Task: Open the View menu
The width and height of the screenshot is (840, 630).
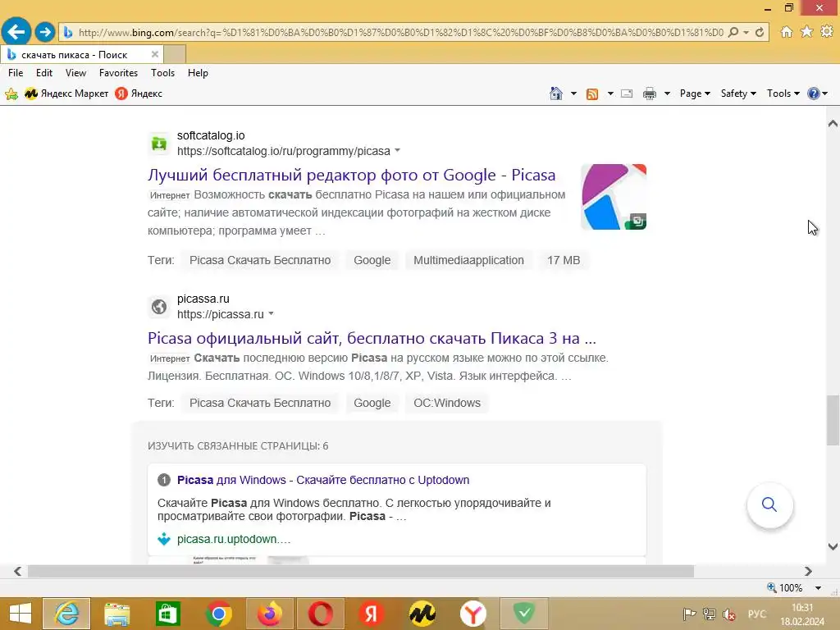Action: click(x=75, y=73)
